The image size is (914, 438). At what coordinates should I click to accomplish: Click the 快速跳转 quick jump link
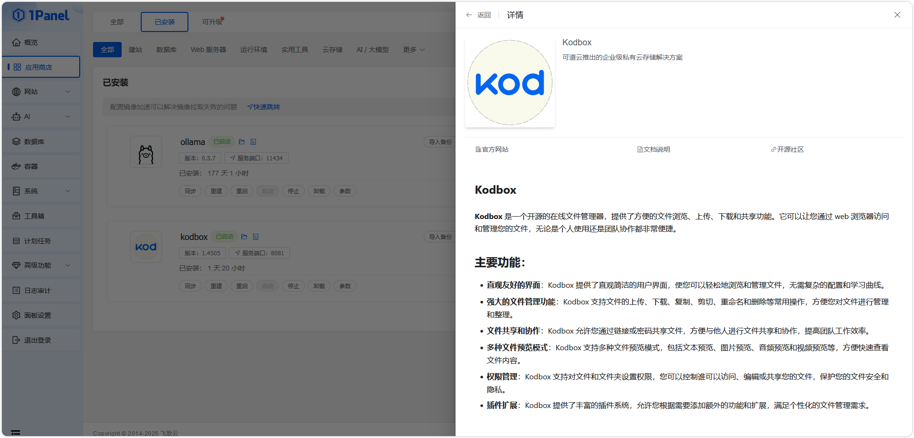(264, 107)
